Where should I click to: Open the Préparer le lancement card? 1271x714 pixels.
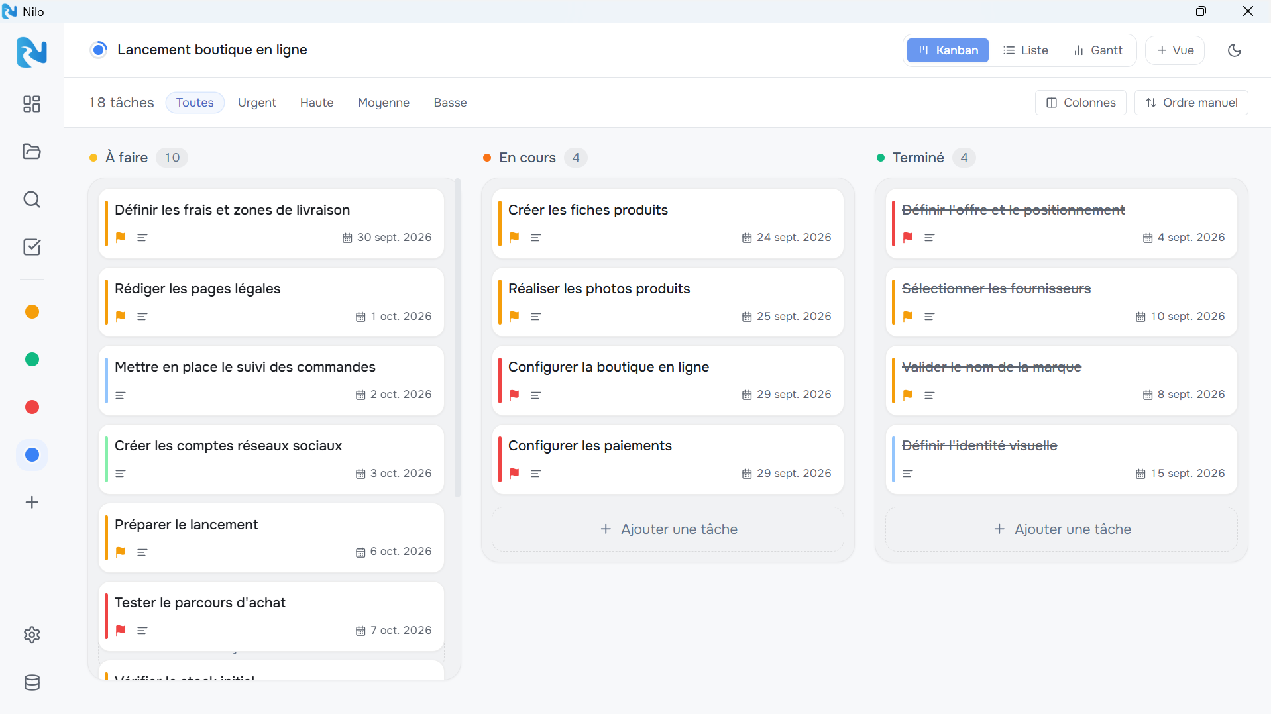coord(271,538)
